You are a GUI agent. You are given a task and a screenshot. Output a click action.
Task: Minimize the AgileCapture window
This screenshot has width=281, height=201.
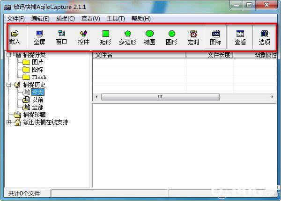tap(237, 5)
